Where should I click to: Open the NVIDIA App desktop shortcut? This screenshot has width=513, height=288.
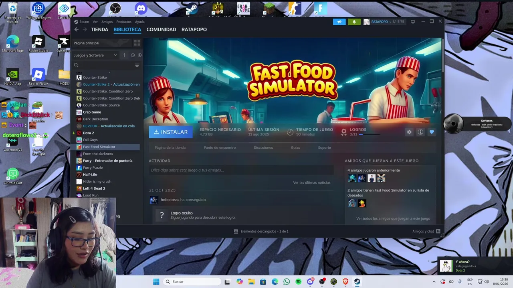pos(12,77)
